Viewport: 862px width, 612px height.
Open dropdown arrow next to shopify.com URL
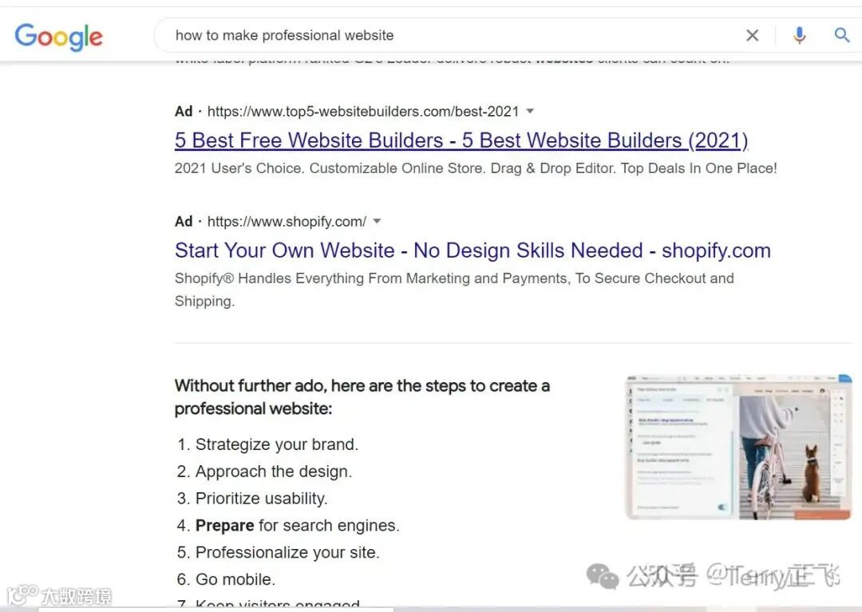pos(377,221)
